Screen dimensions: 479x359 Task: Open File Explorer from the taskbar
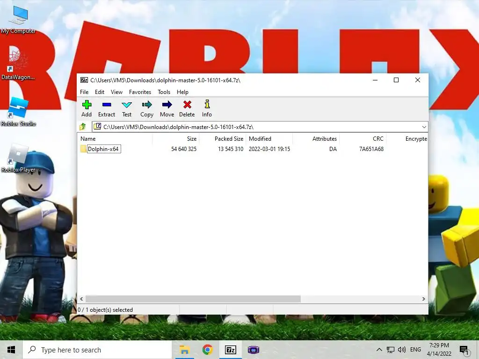tap(184, 350)
